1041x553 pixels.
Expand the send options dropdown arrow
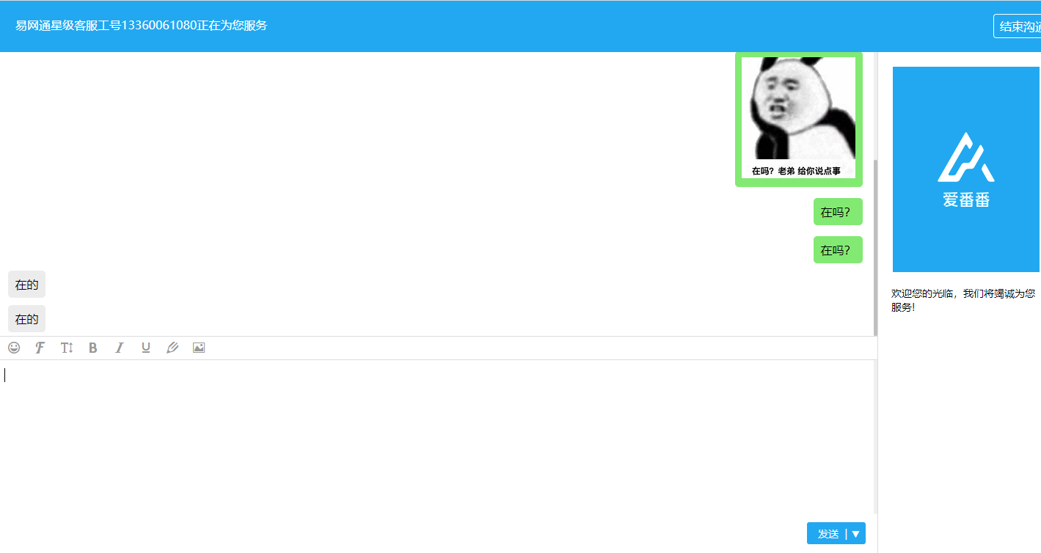[x=855, y=534]
